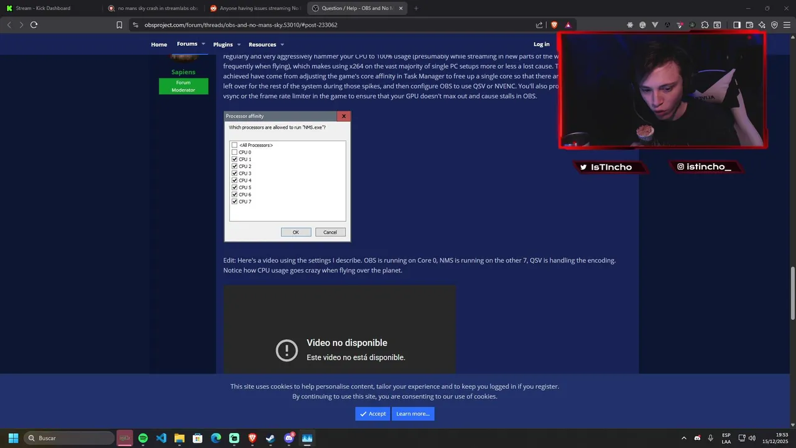Screen dimensions: 796x448
Task: Click the tray microphone icon
Action: (710, 438)
